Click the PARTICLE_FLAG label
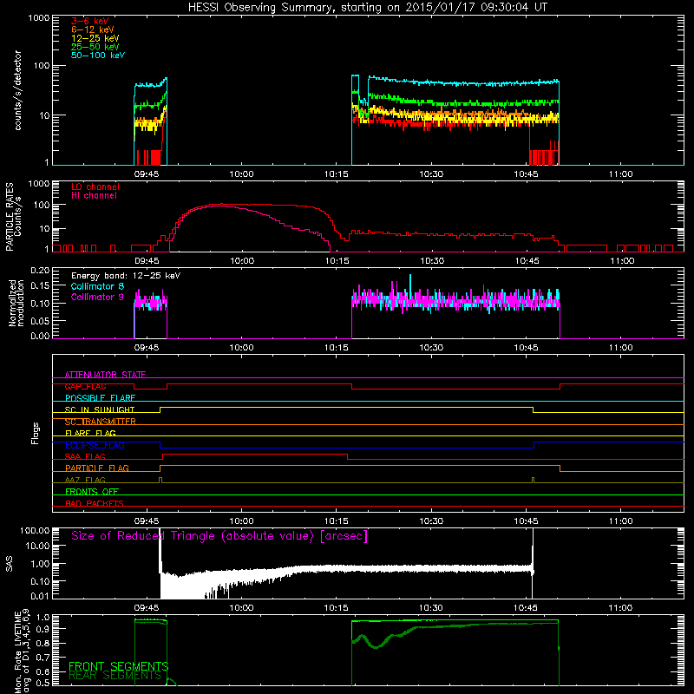 point(97,468)
